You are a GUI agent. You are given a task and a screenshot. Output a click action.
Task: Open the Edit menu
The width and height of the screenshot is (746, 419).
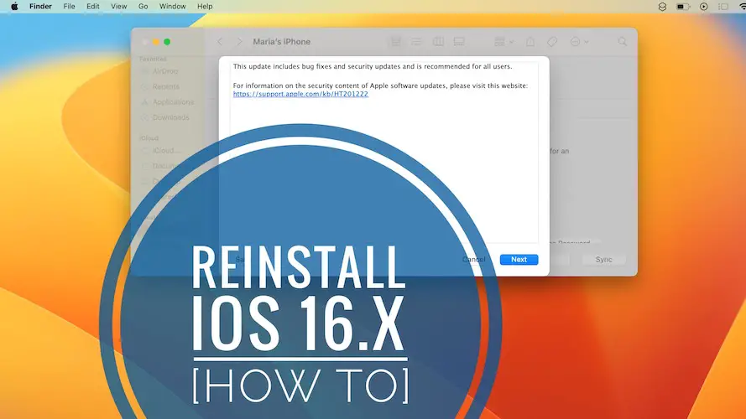(x=93, y=7)
